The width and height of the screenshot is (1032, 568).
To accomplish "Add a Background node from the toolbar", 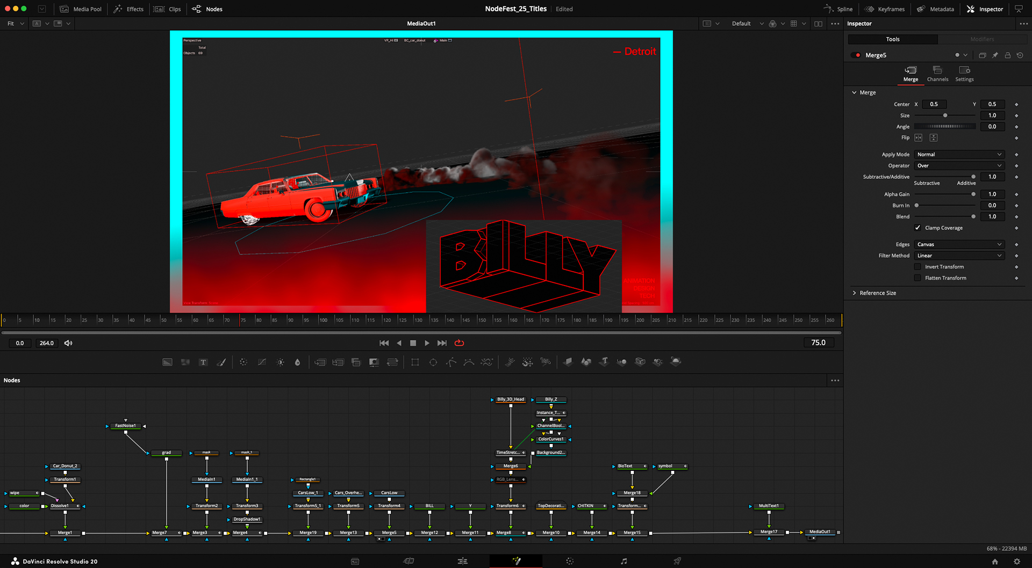I will [x=167, y=362].
